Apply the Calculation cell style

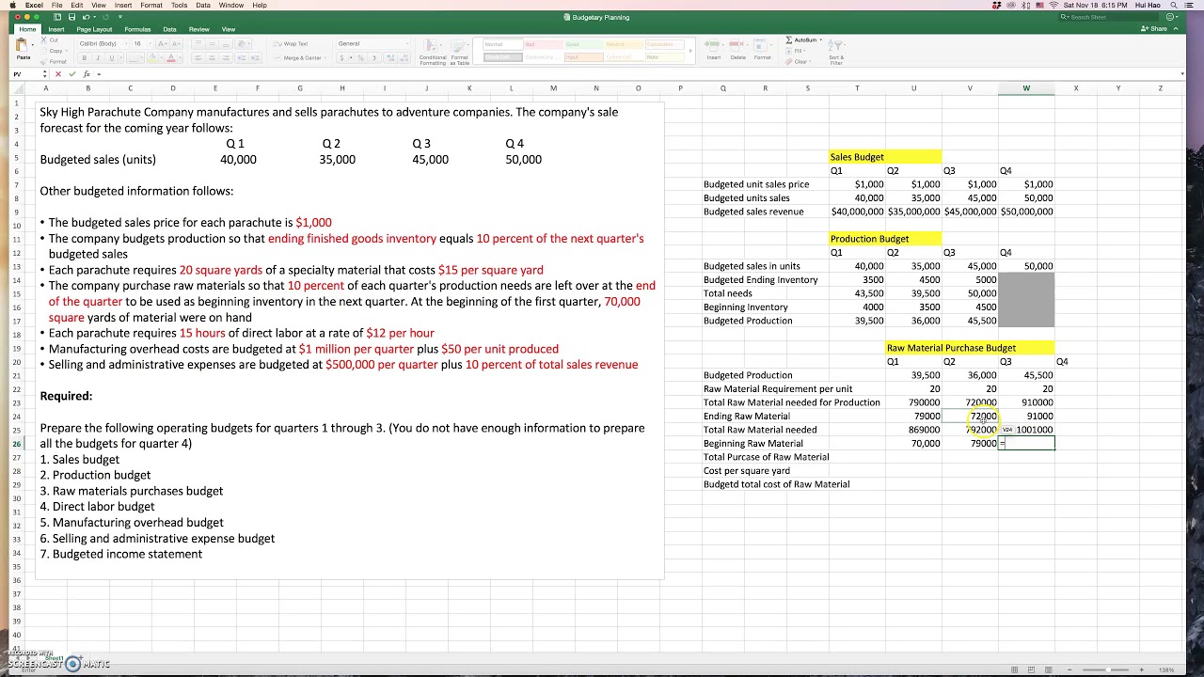[664, 44]
